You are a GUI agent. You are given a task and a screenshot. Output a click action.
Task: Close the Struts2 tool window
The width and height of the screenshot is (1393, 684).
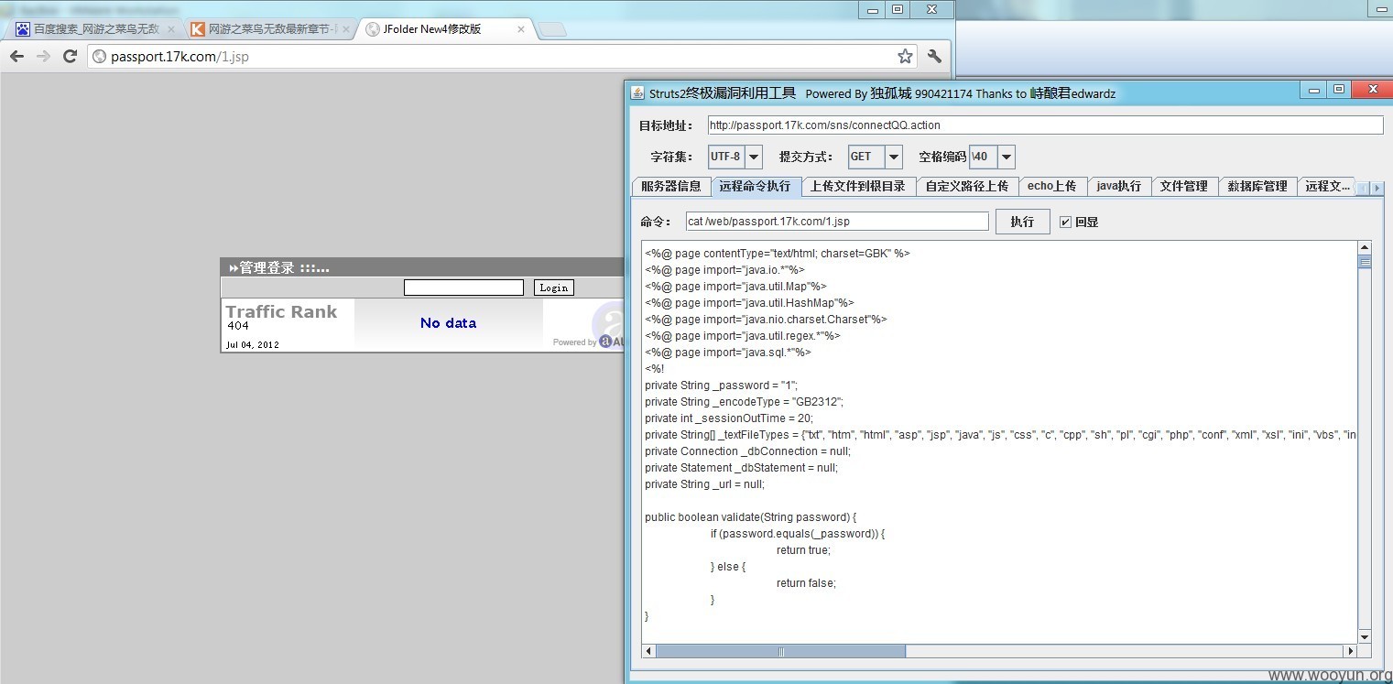coord(1371,90)
